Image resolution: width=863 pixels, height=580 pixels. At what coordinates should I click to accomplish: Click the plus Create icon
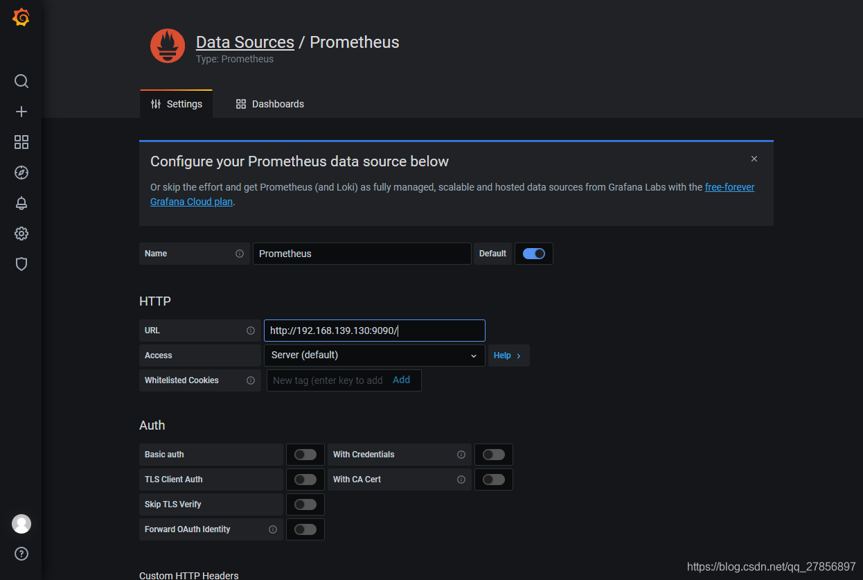pyautogui.click(x=21, y=112)
